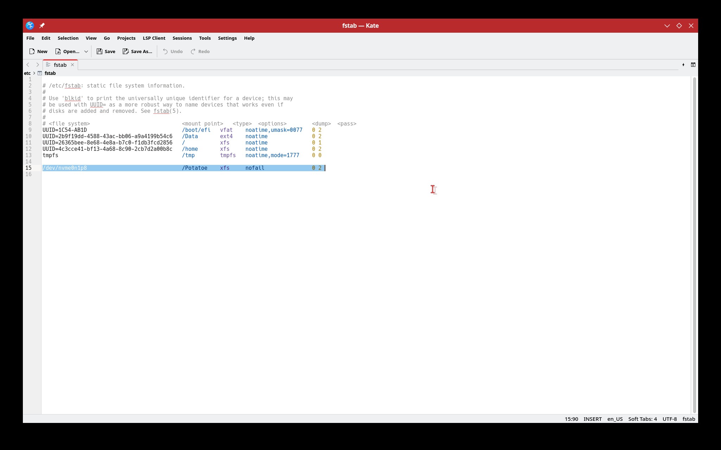Image resolution: width=721 pixels, height=450 pixels.
Task: Go to next tab with right arrow
Action: click(38, 65)
